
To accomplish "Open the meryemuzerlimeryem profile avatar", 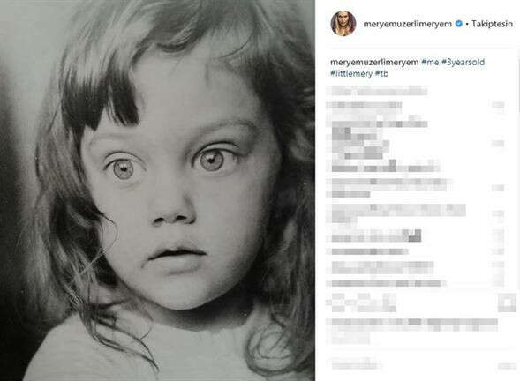I will 343,23.
